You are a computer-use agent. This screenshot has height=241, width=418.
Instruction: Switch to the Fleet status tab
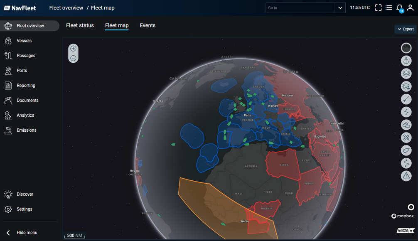[x=80, y=25]
